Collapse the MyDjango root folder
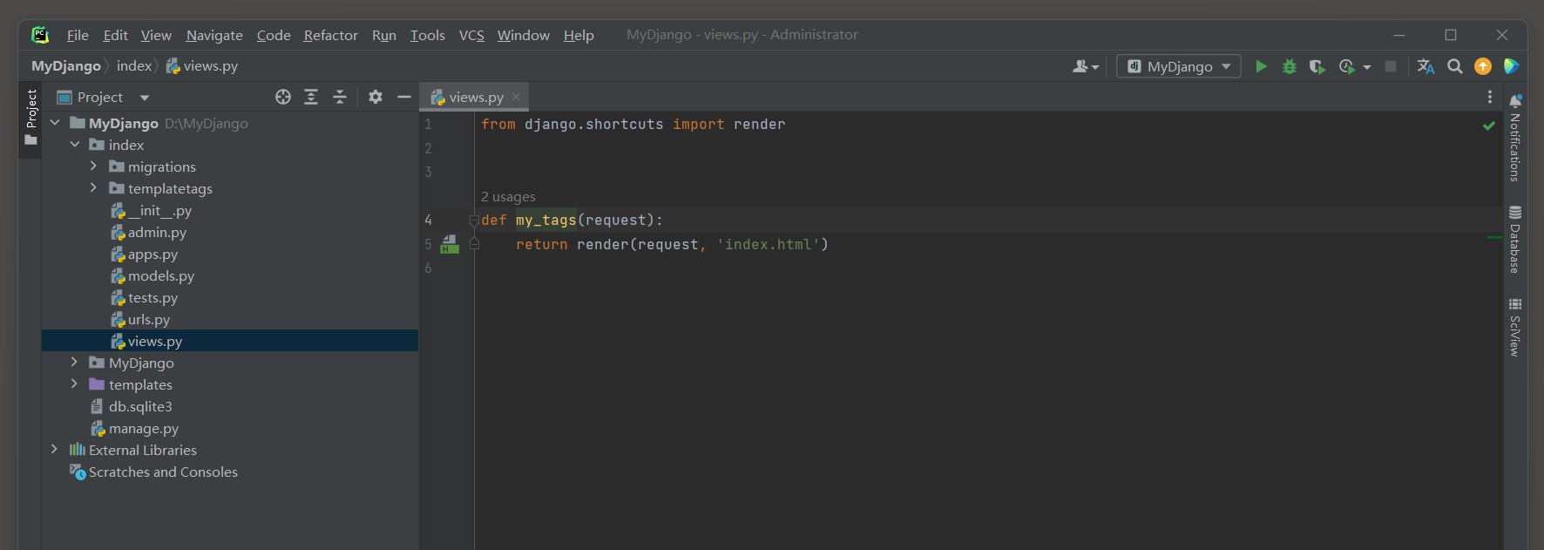Image resolution: width=1544 pixels, height=550 pixels. (55, 123)
